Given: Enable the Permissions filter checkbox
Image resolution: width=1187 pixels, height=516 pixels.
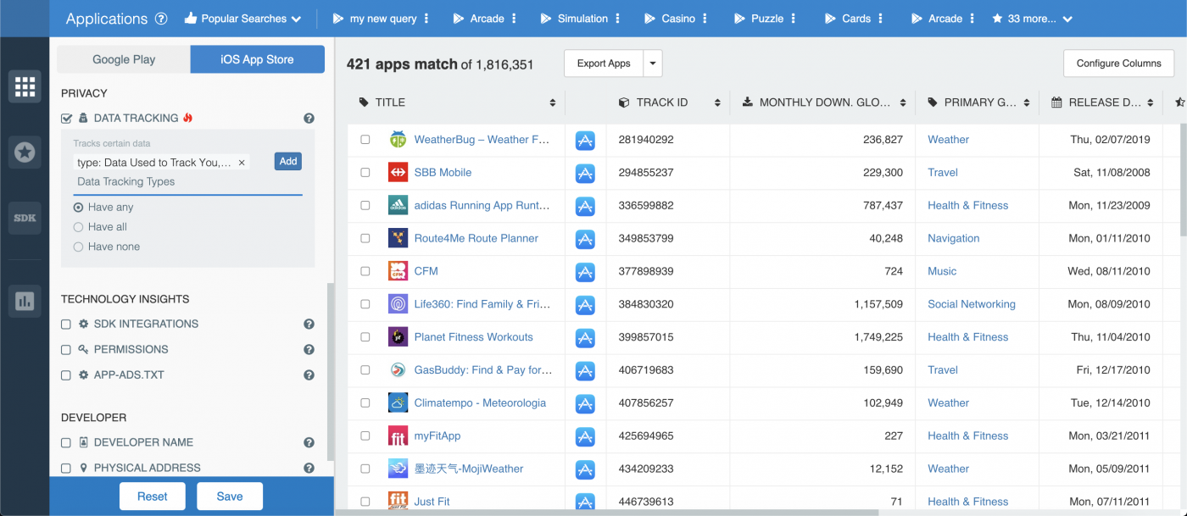Looking at the screenshot, I should pos(66,350).
